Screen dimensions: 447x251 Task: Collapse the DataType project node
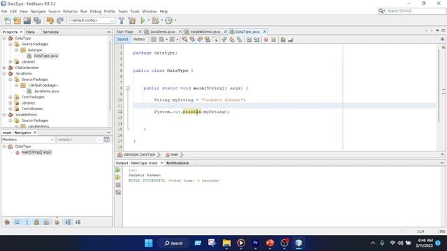click(4, 38)
